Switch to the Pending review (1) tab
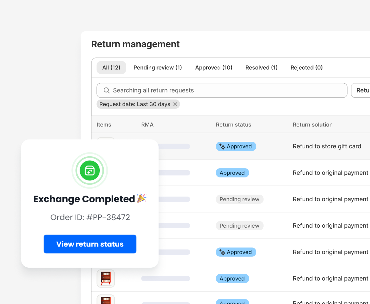370x304 pixels. [158, 67]
